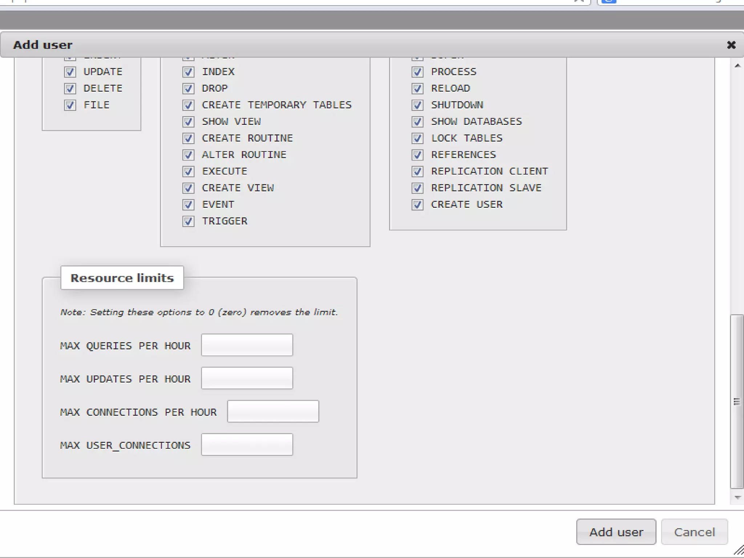Close the Add user dialog
744x558 pixels.
tap(731, 45)
